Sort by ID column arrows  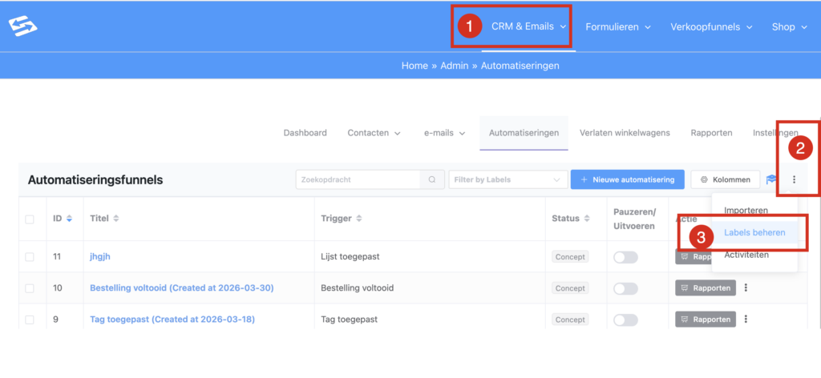69,219
